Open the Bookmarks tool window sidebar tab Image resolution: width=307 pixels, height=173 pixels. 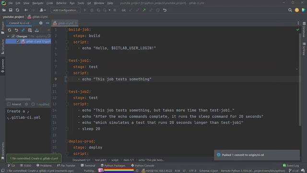[x=3, y=151]
